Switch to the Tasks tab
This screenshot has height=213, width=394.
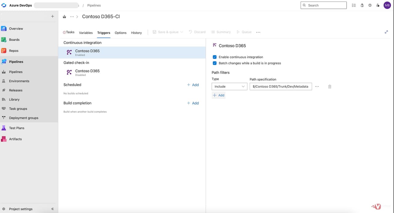[69, 32]
